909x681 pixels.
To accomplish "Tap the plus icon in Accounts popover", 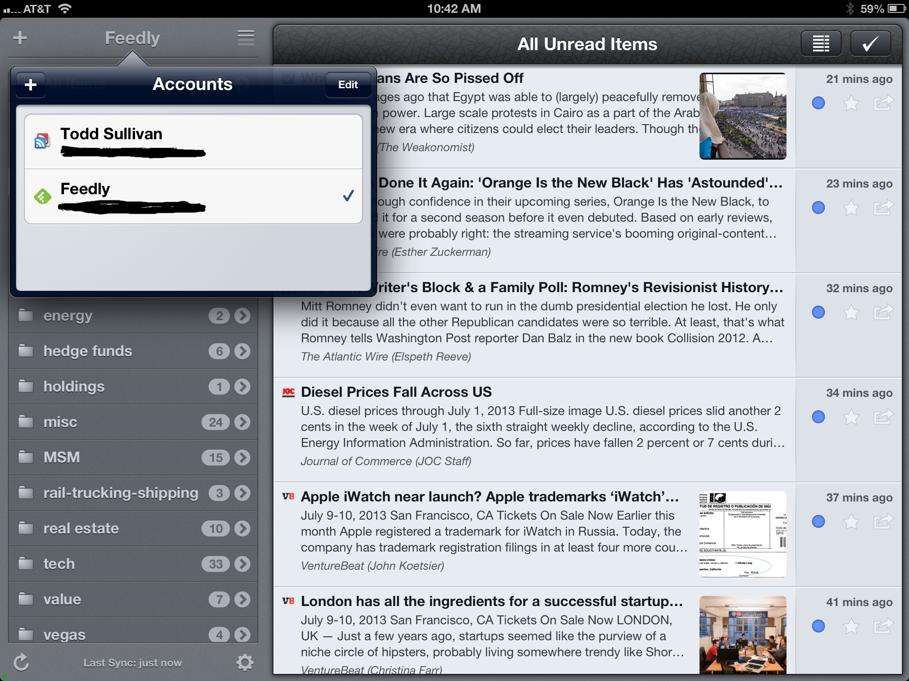I will point(31,84).
